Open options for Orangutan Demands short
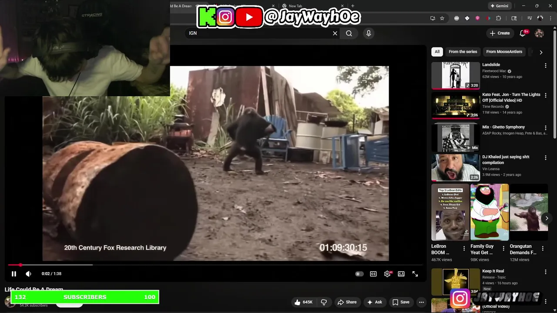 542,249
